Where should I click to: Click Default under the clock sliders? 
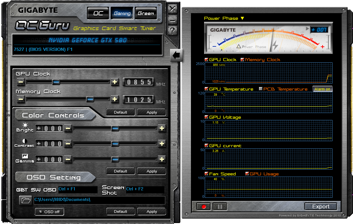coord(120,112)
